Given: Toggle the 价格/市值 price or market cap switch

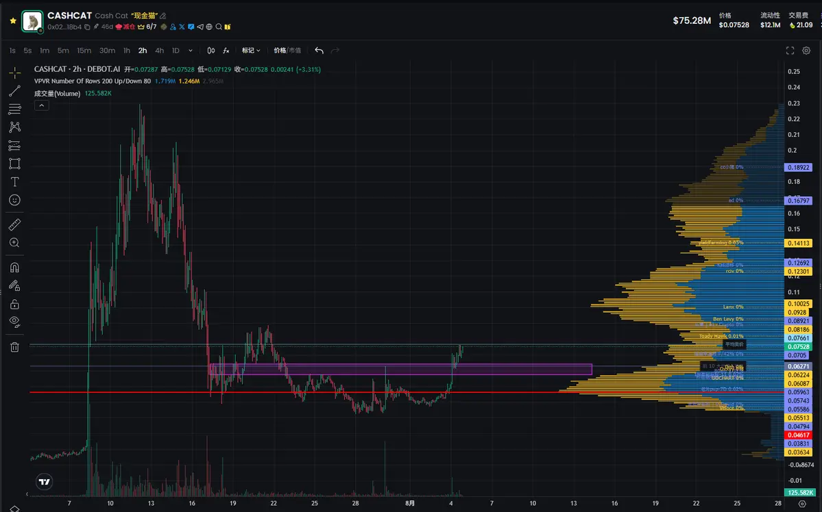Looking at the screenshot, I should pyautogui.click(x=287, y=50).
